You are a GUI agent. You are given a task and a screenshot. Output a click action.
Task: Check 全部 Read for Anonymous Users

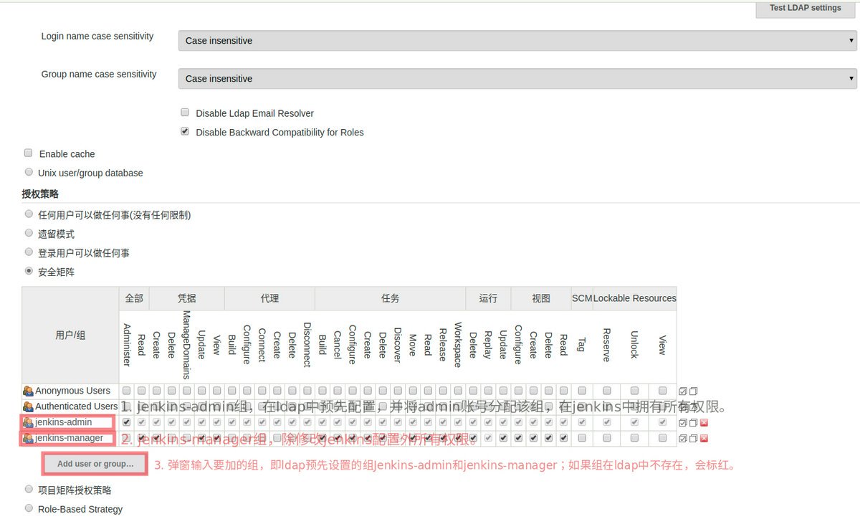141,391
